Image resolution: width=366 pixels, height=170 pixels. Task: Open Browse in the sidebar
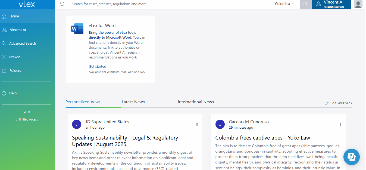[x=15, y=57]
